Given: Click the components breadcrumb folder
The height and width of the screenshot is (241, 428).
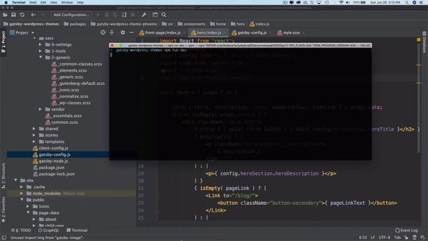Looking at the screenshot, I should coord(191,24).
